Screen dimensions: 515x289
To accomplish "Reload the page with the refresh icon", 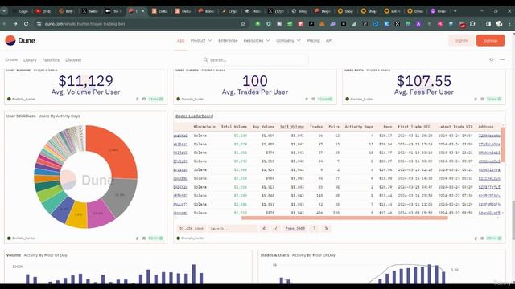I will pos(26,24).
